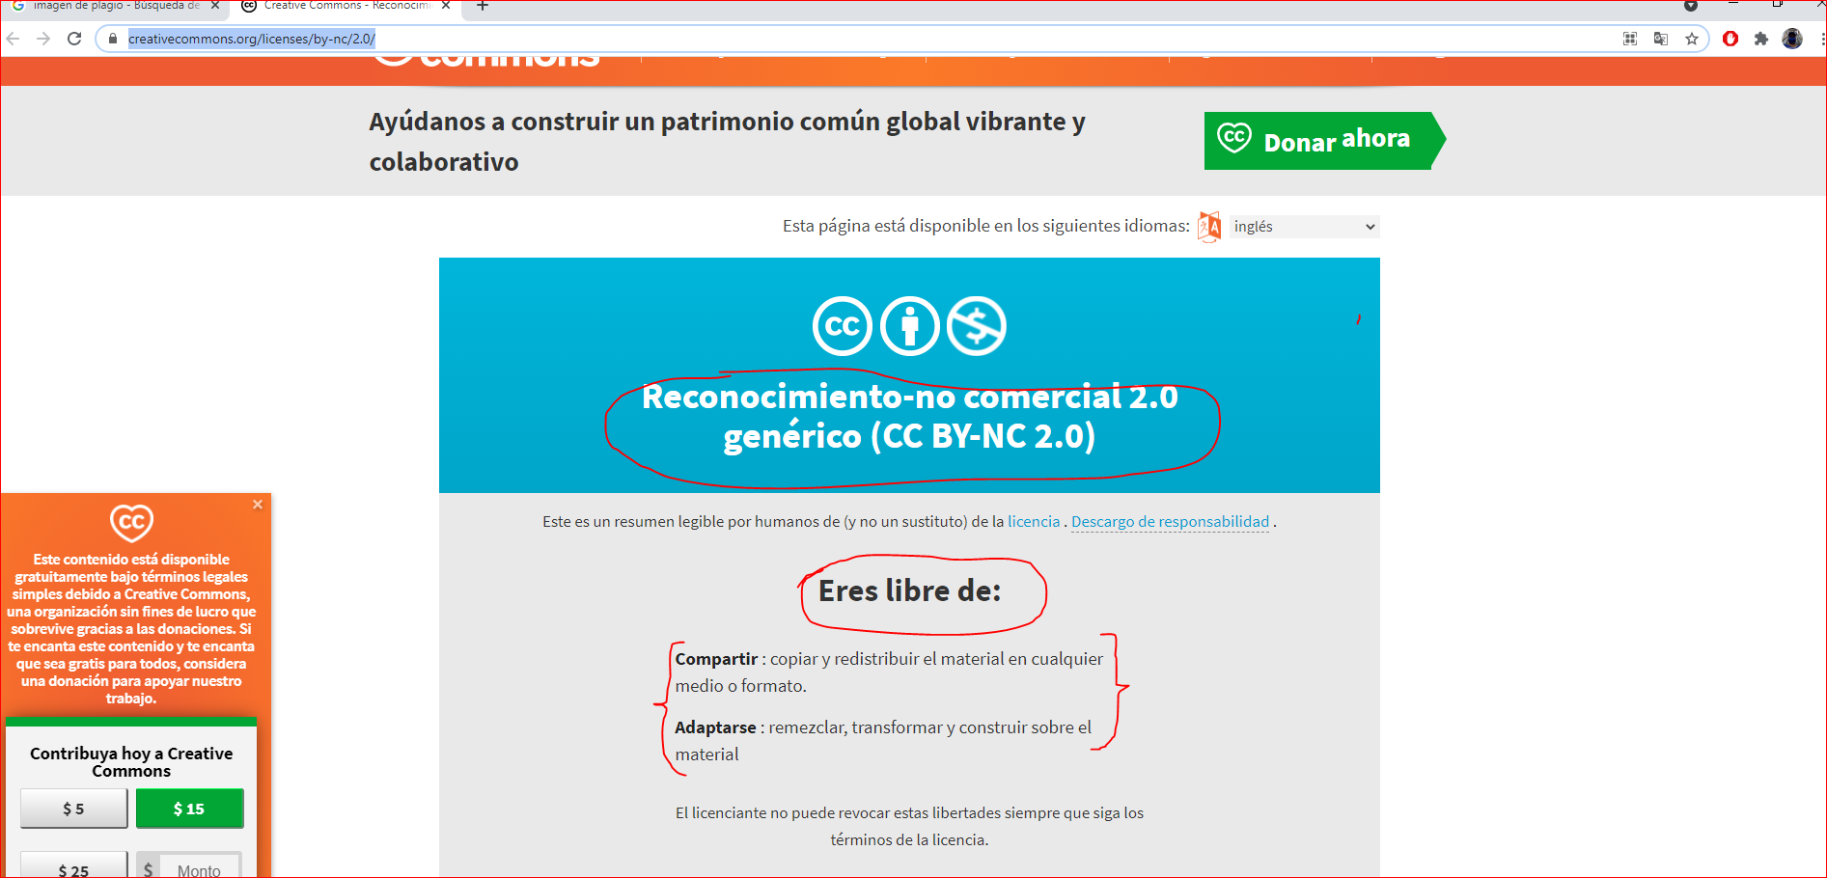Click the Donar ahora button
Viewport: 1827px width, 878px height.
[1325, 141]
